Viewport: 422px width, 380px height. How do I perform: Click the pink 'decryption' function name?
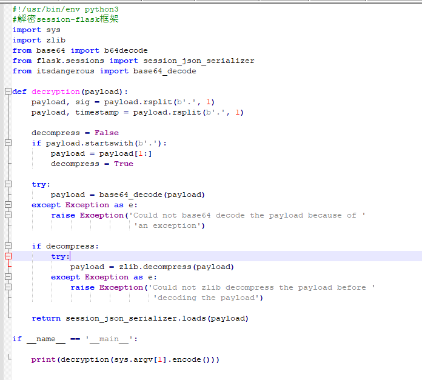pos(56,92)
